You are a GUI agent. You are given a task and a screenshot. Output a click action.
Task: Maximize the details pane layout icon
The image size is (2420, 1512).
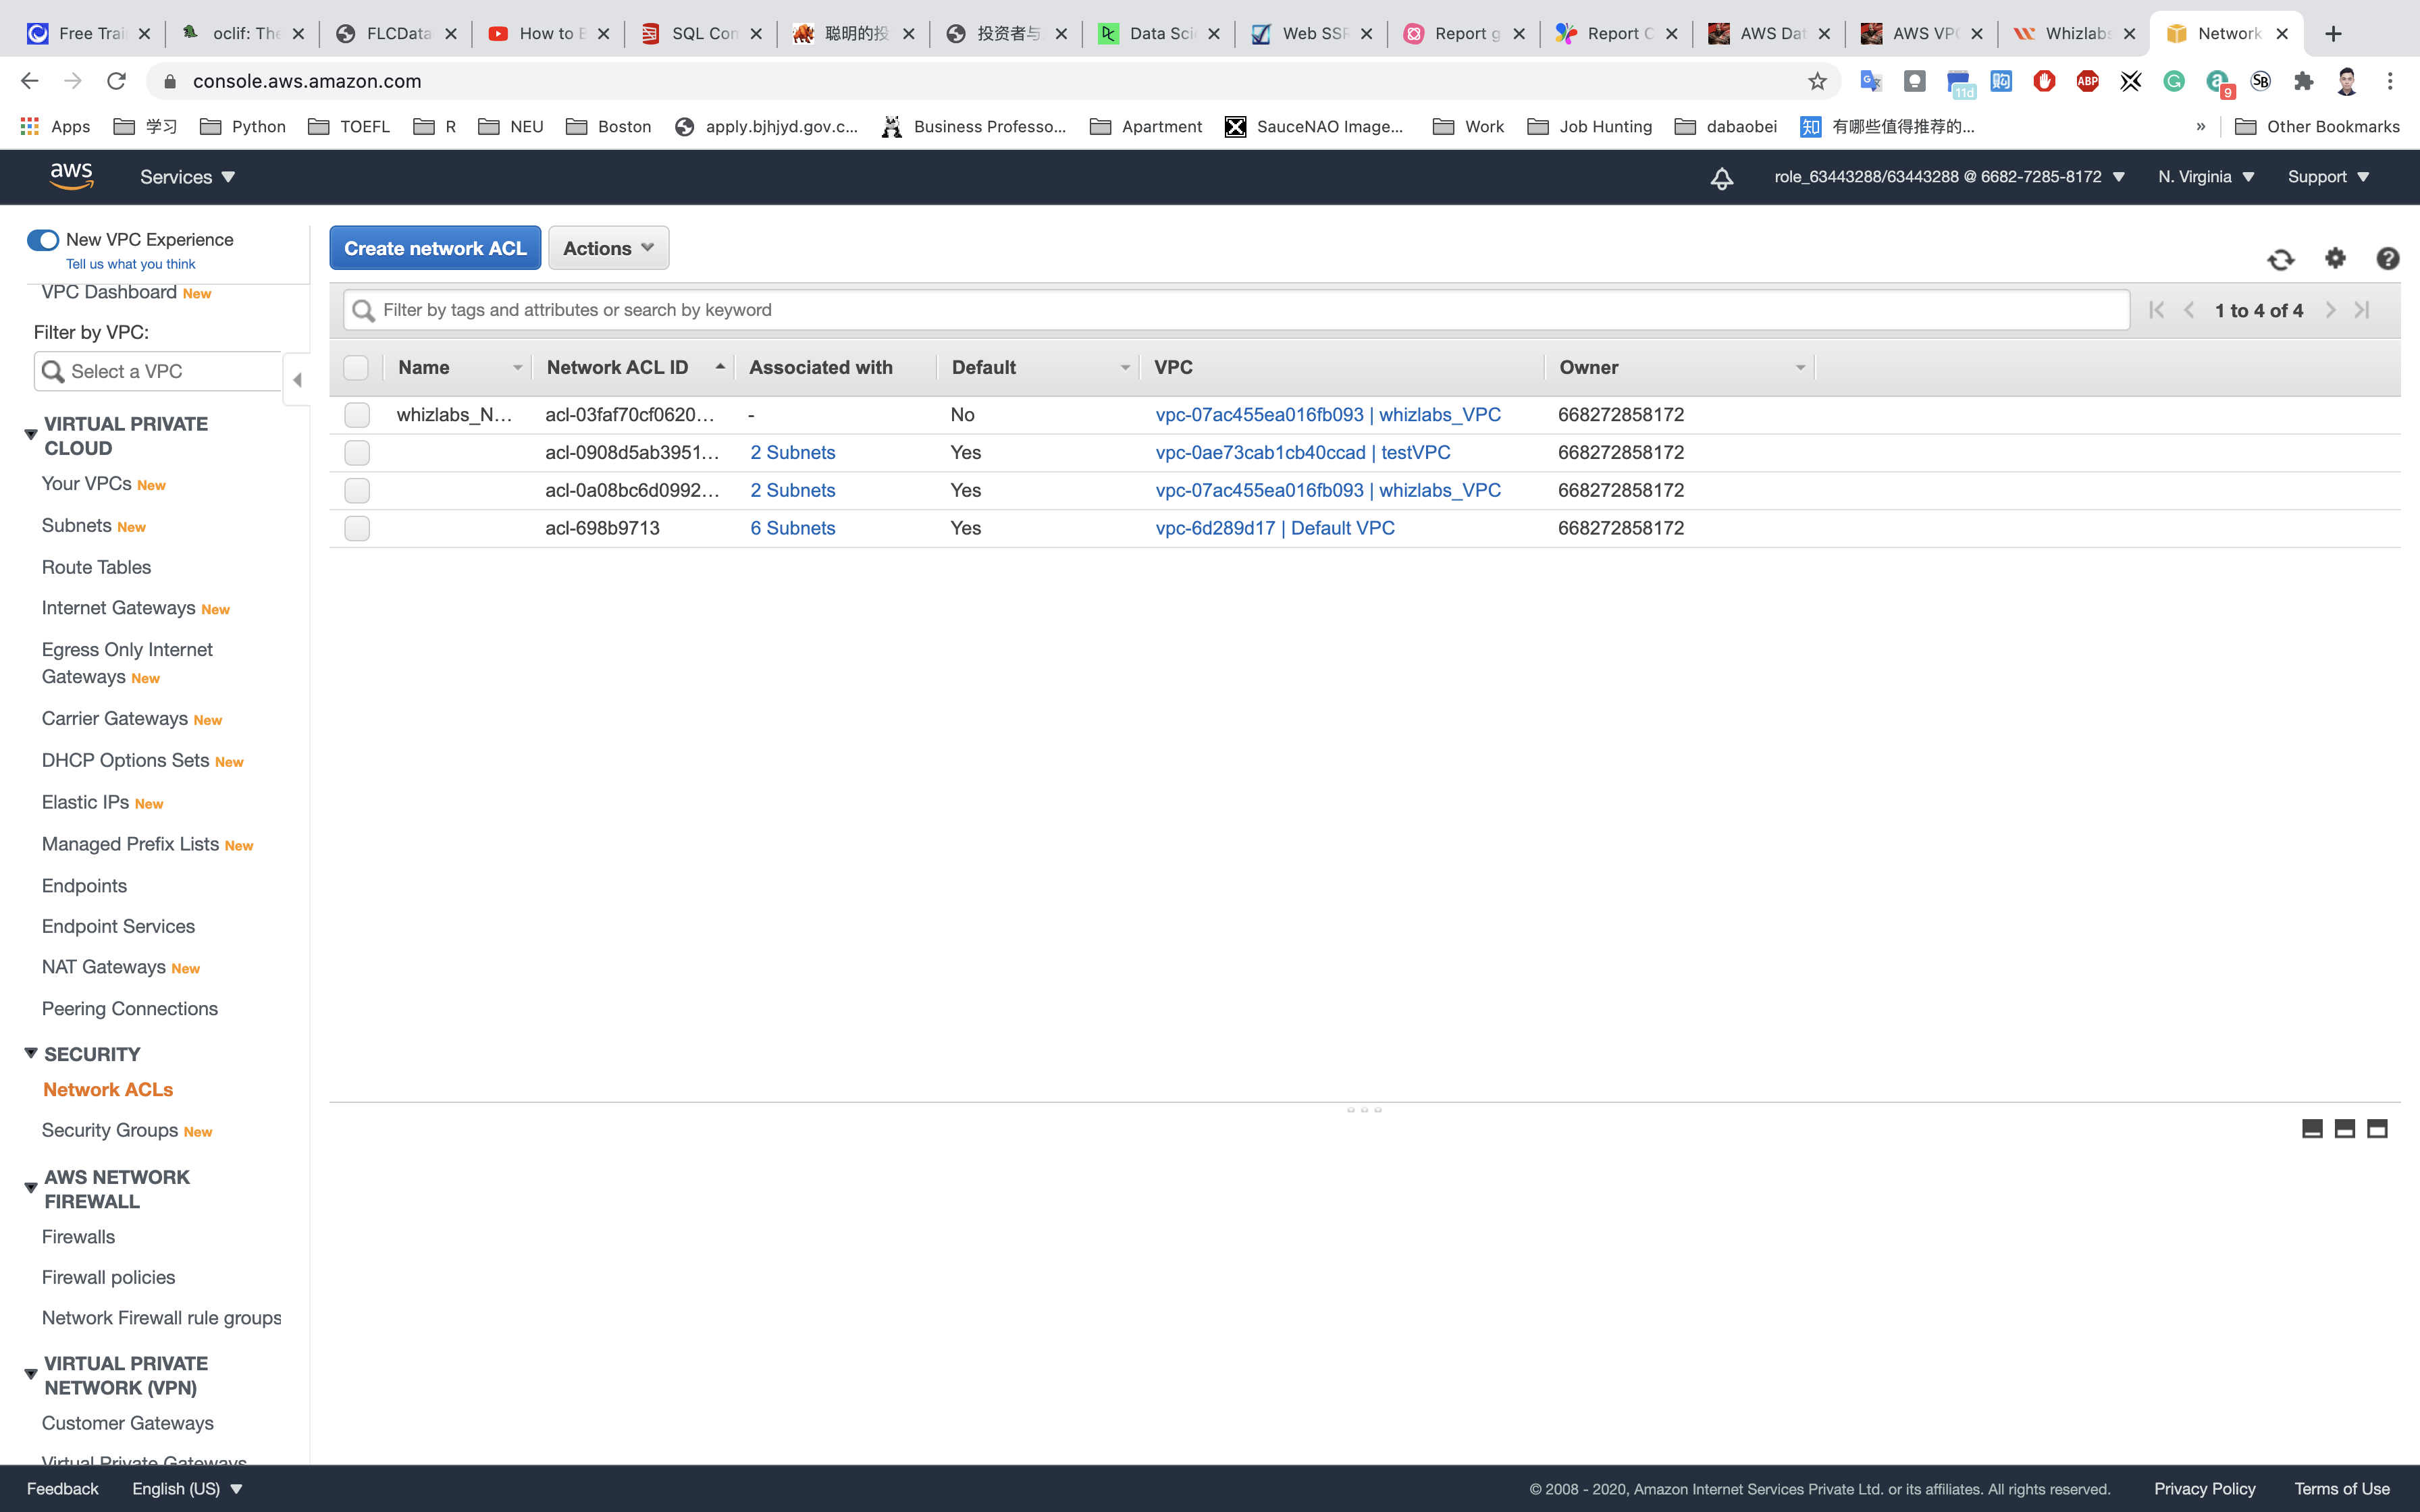point(2377,1129)
